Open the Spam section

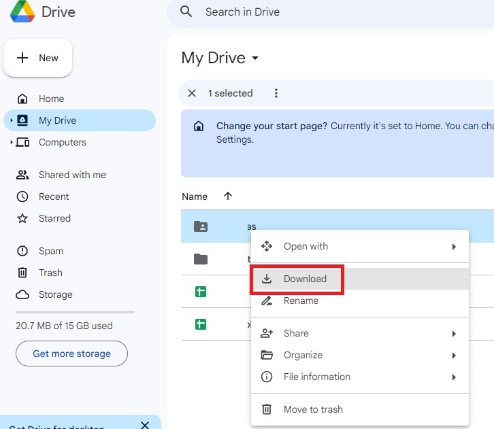[80, 251]
